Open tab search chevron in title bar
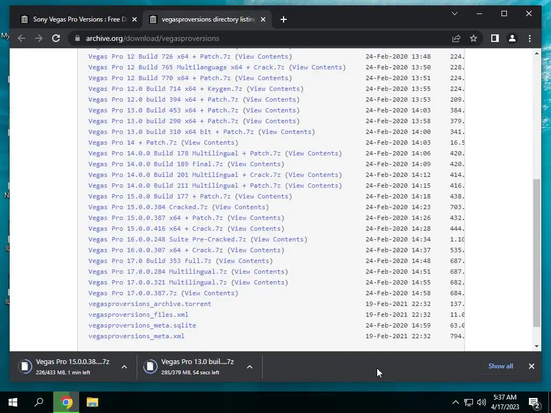This screenshot has width=551, height=413. 454,13
